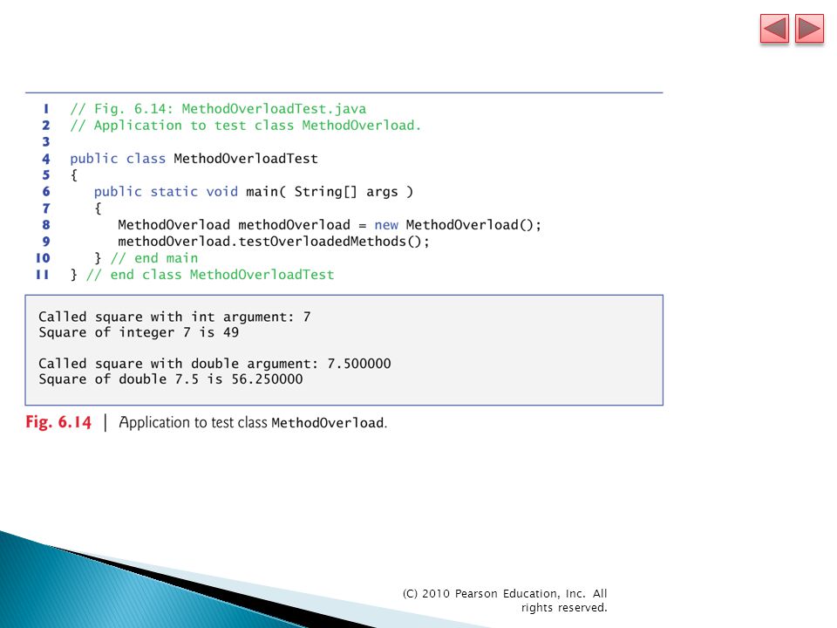
Task: Select the 'public static void main' line
Action: pyautogui.click(x=254, y=192)
